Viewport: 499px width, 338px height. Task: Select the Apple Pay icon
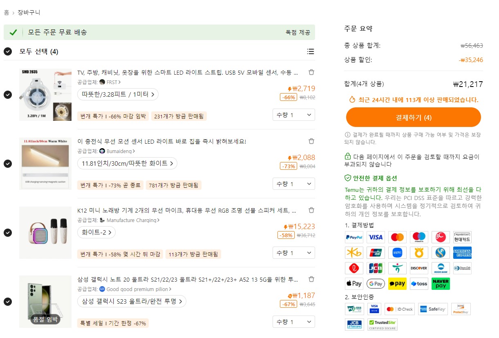coord(354,284)
